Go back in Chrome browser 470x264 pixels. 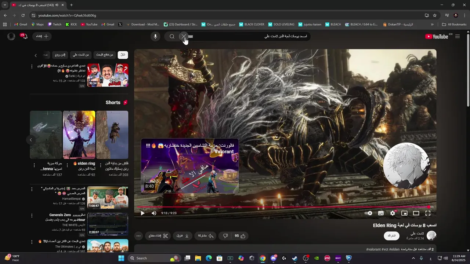[5, 15]
